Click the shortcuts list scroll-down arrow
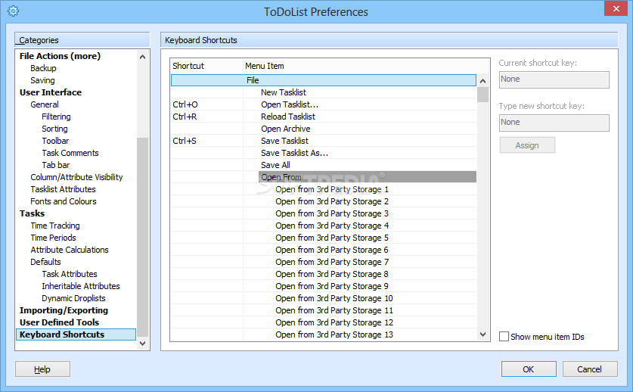Screen dimensions: 633x392 coord(483,334)
